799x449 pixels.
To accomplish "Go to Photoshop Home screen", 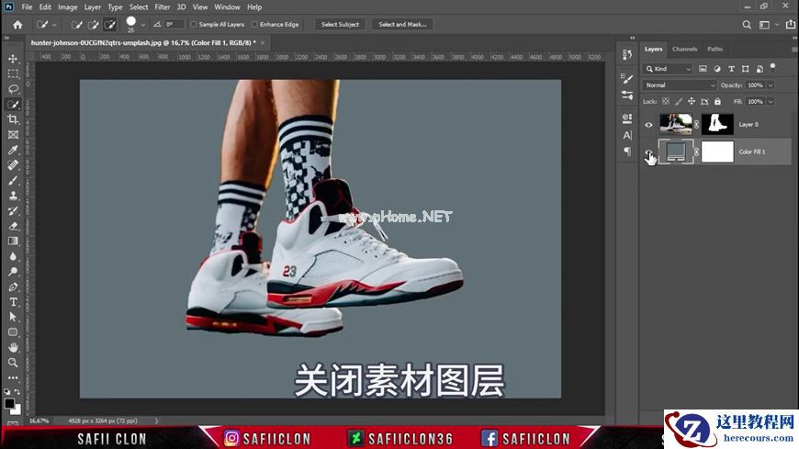I will [17, 25].
